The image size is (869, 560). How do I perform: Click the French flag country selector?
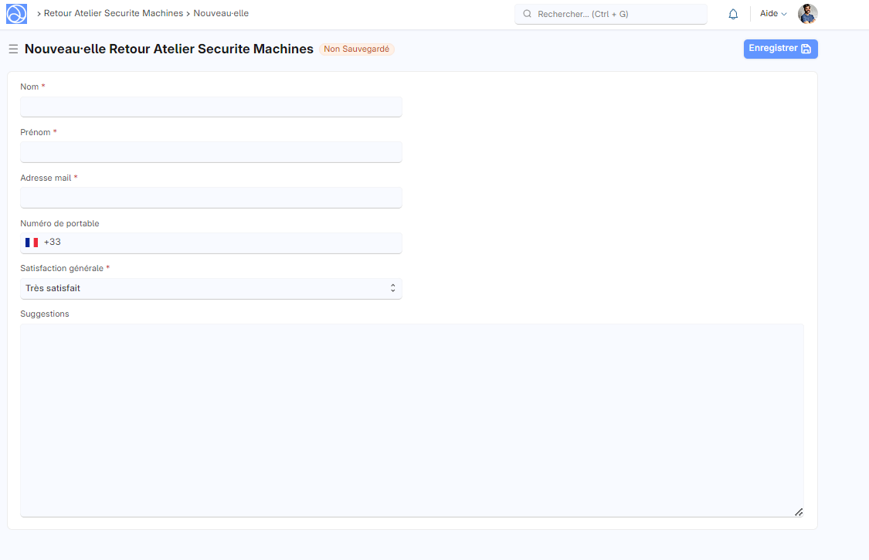point(32,243)
